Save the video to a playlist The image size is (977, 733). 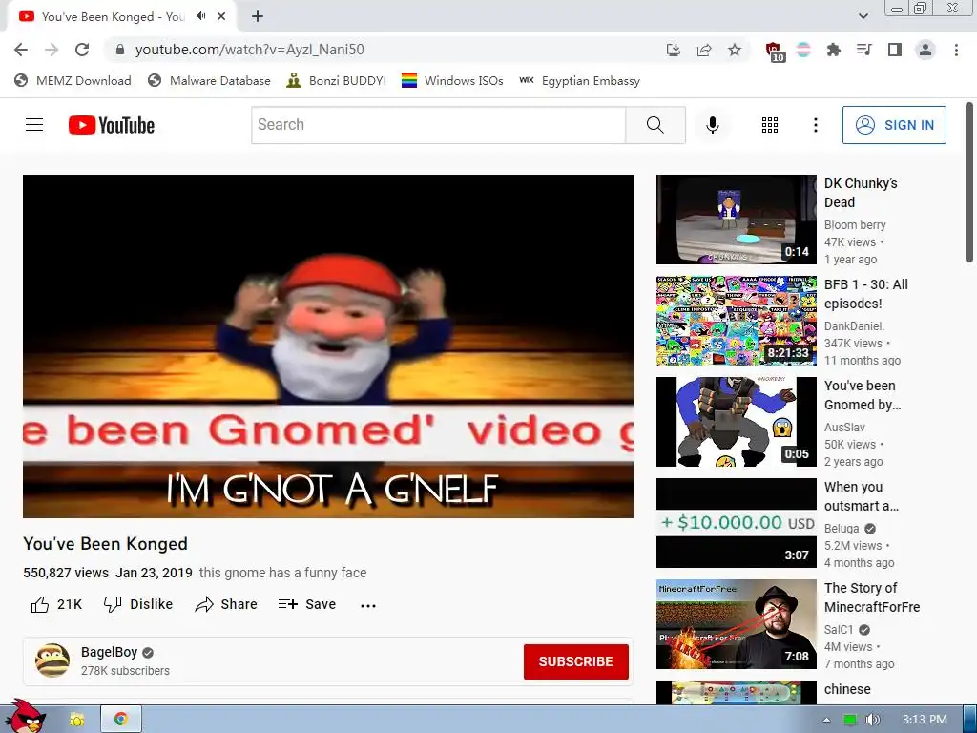click(x=306, y=604)
